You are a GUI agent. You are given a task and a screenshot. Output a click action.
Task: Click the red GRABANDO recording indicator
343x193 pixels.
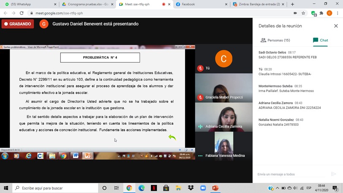point(18,24)
